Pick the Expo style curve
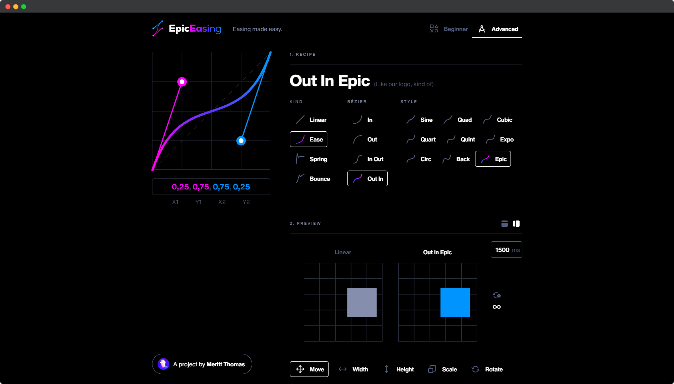Viewport: 674px width, 384px height. point(499,140)
